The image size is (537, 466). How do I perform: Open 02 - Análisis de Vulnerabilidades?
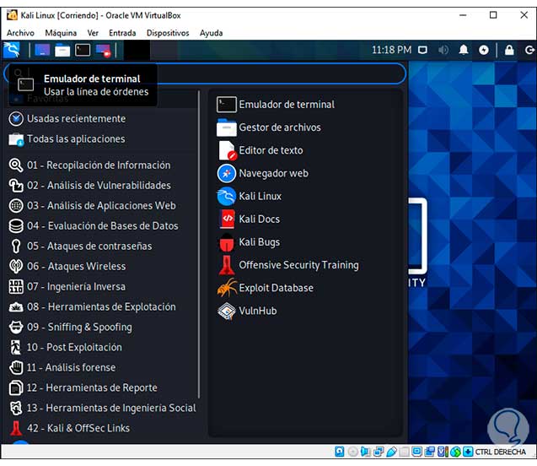click(90, 185)
